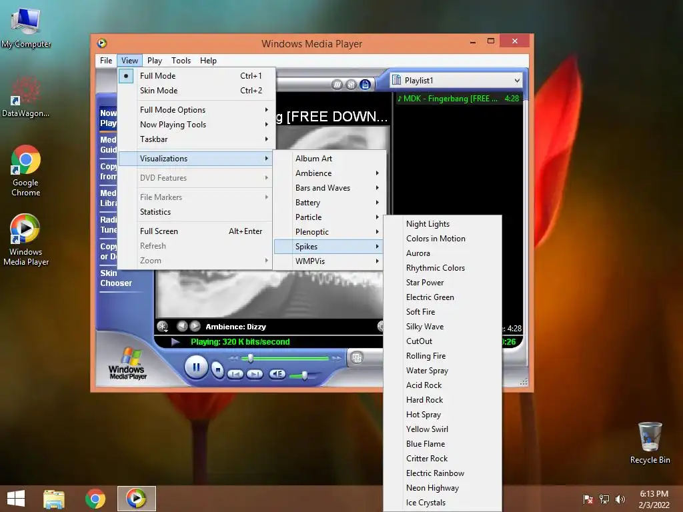Open the Skin Chooser tab
The height and width of the screenshot is (512, 683).
pos(116,278)
